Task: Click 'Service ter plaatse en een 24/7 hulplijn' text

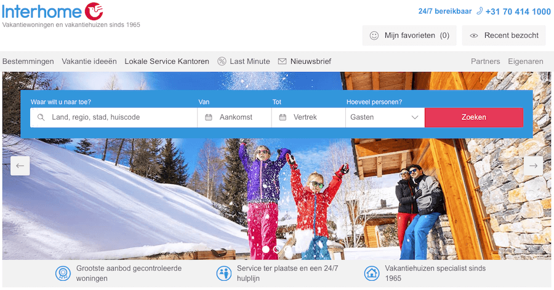Action: (287, 273)
